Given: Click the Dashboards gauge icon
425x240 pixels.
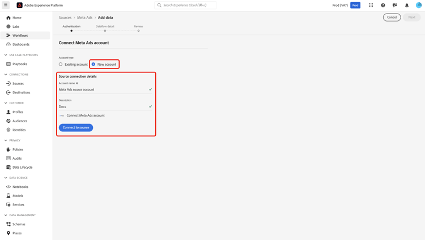Looking at the screenshot, I should pos(8,44).
